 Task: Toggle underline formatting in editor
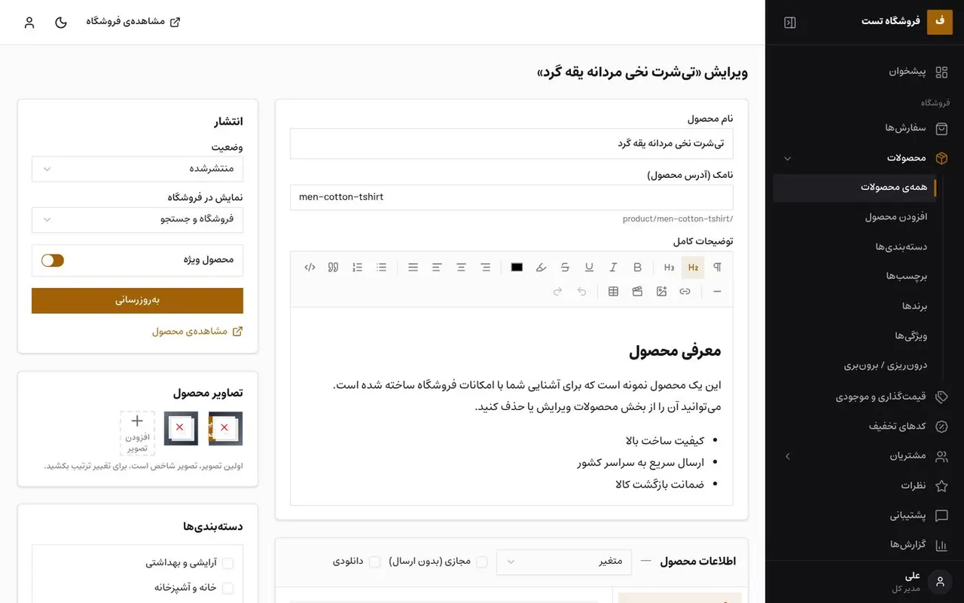tap(589, 268)
